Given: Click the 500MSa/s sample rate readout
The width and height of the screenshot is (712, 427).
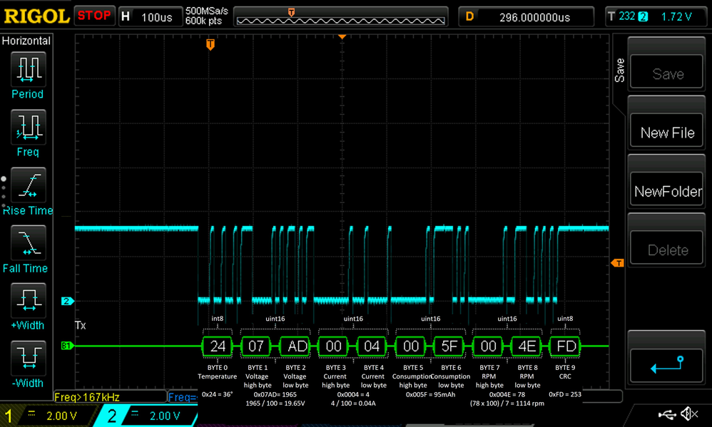Looking at the screenshot, I should pos(207,11).
